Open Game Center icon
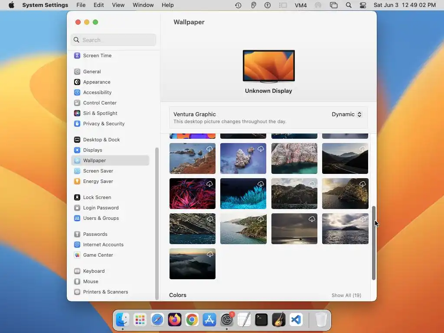The width and height of the screenshot is (444, 333). pos(77,255)
